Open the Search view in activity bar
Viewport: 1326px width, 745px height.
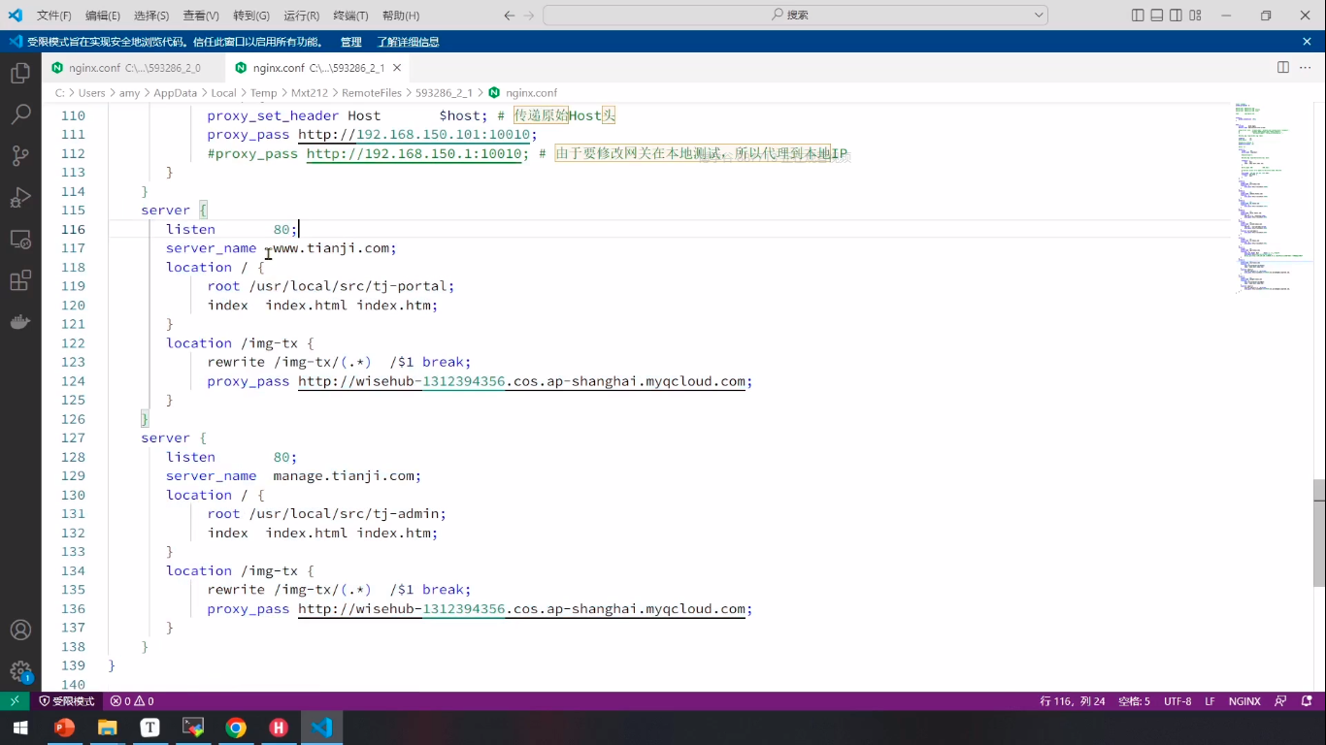pyautogui.click(x=20, y=114)
